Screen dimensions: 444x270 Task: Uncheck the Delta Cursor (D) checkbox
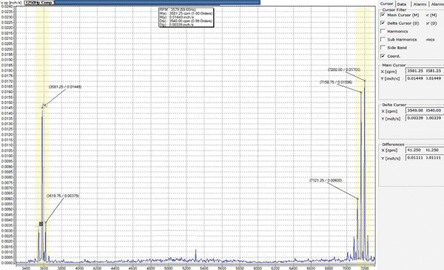[x=383, y=23]
